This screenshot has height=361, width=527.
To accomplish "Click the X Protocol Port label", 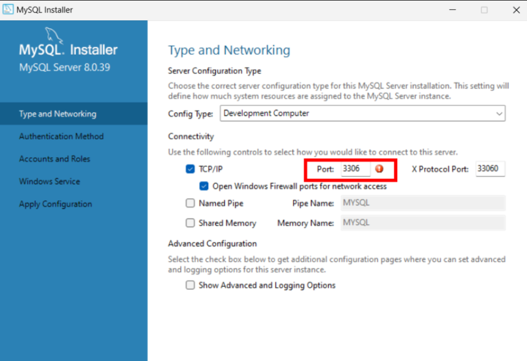I will [440, 169].
